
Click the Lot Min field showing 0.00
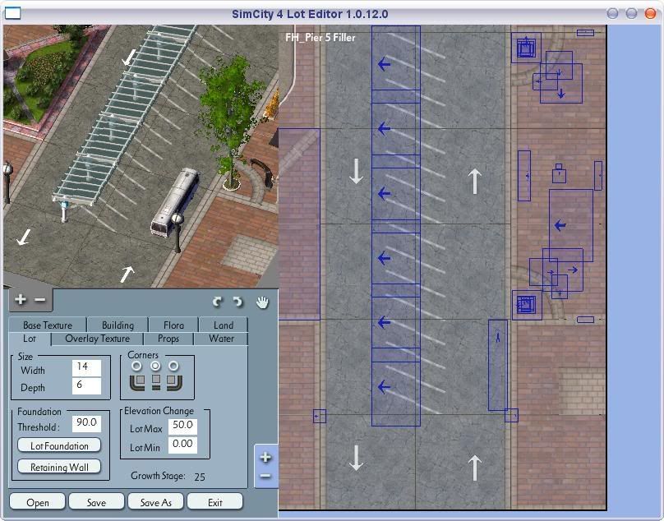[182, 445]
